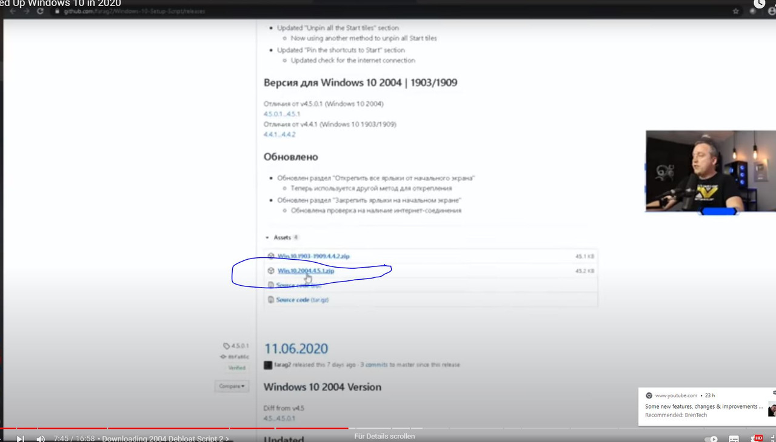Open chapter title Downloading 2004 Debloat Script 2
776x442 pixels.
click(165, 439)
